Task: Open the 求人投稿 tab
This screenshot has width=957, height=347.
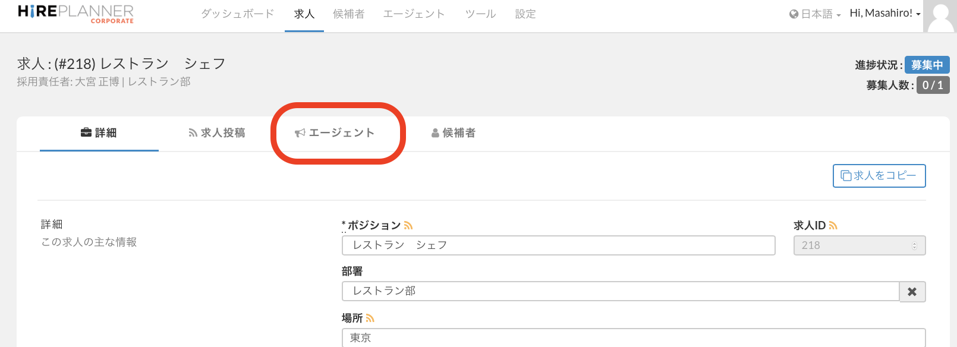Action: [217, 133]
